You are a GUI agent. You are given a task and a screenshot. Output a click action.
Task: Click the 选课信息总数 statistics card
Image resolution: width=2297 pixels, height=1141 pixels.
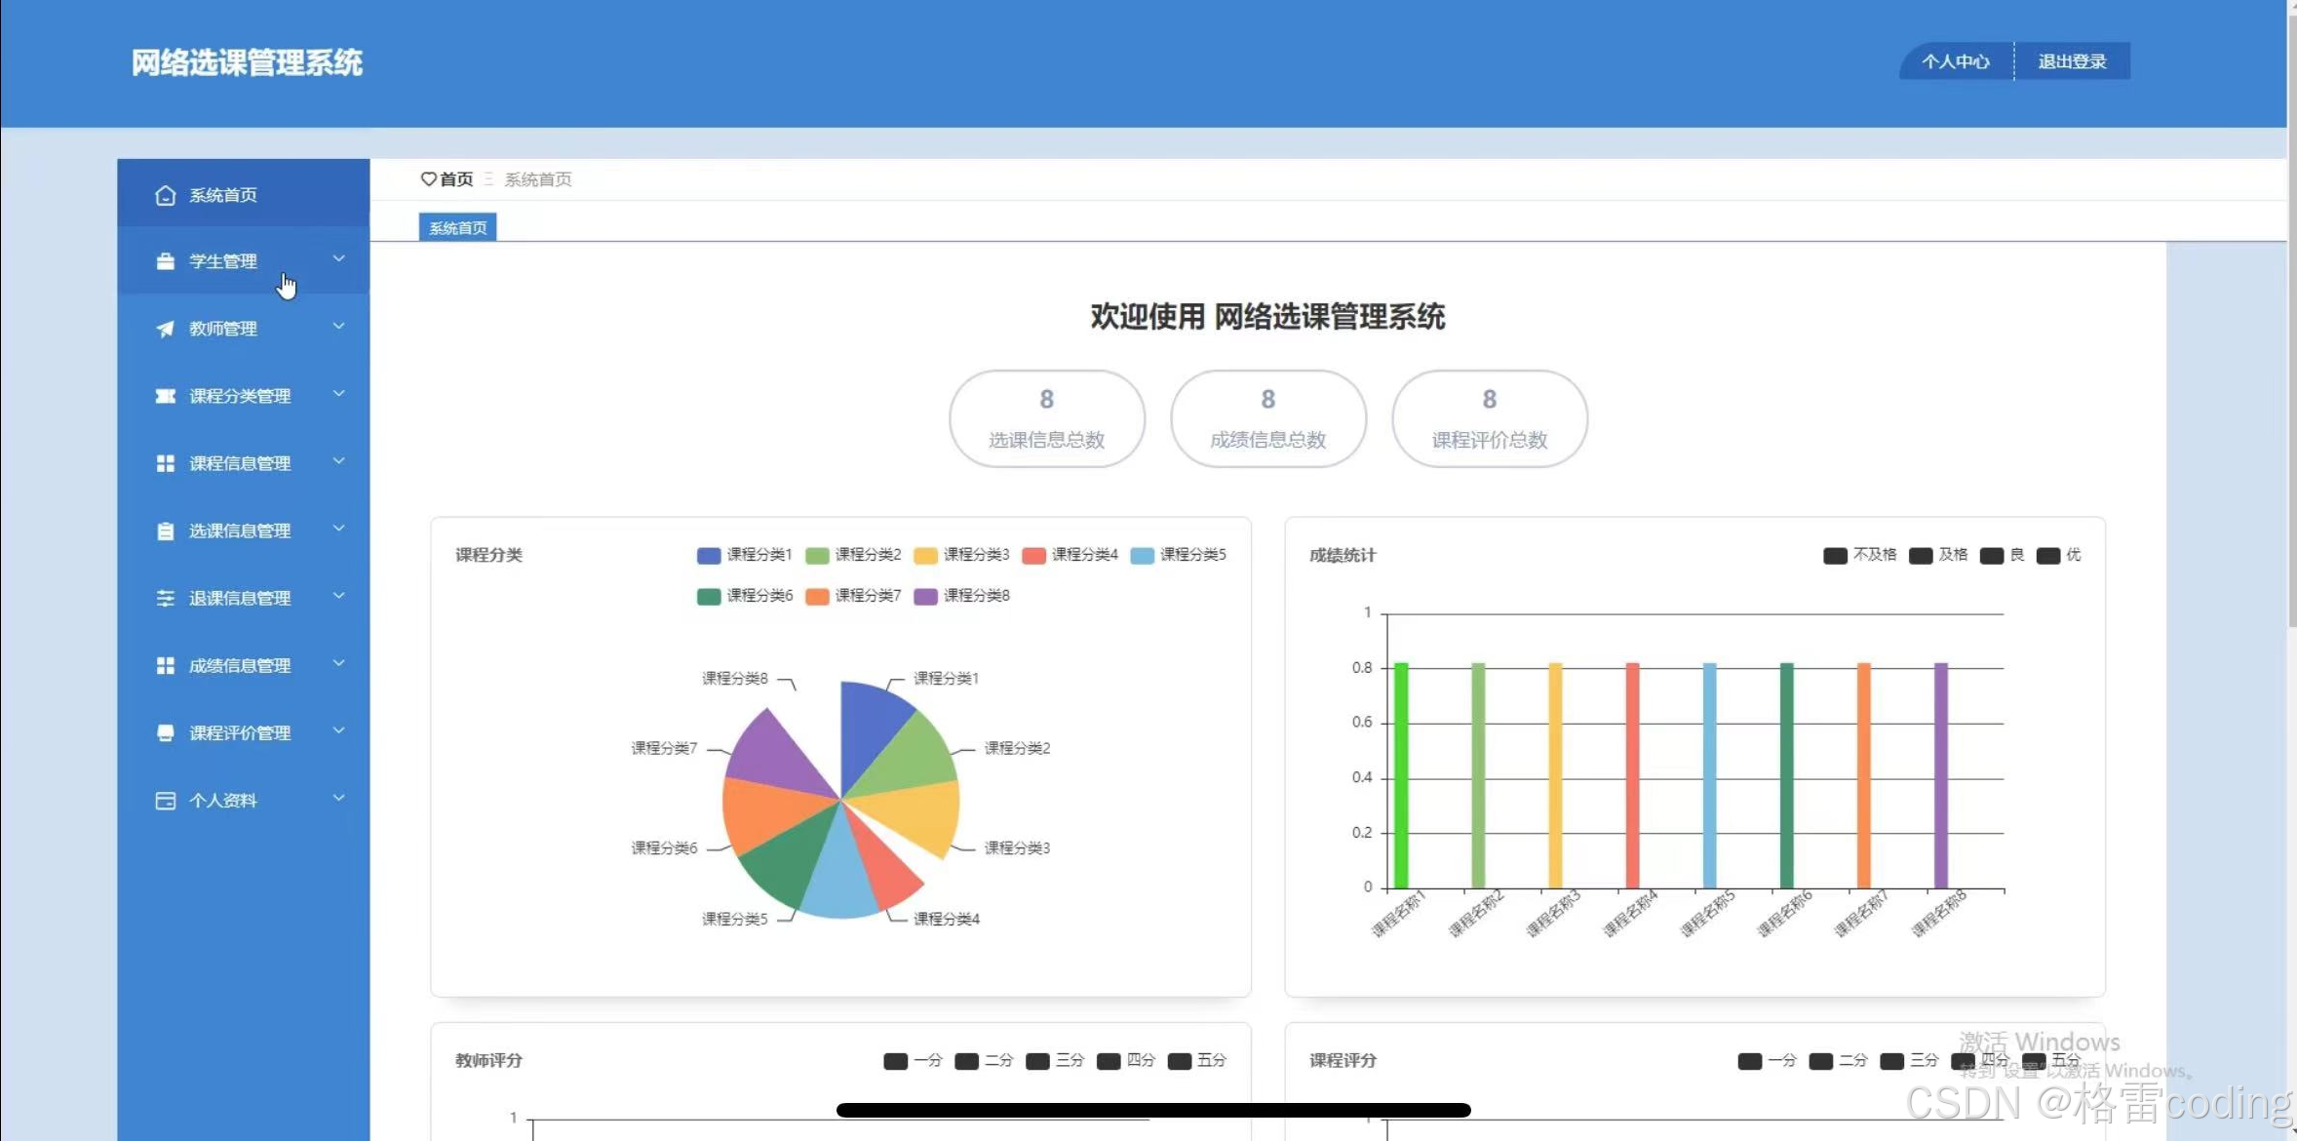pos(1046,418)
